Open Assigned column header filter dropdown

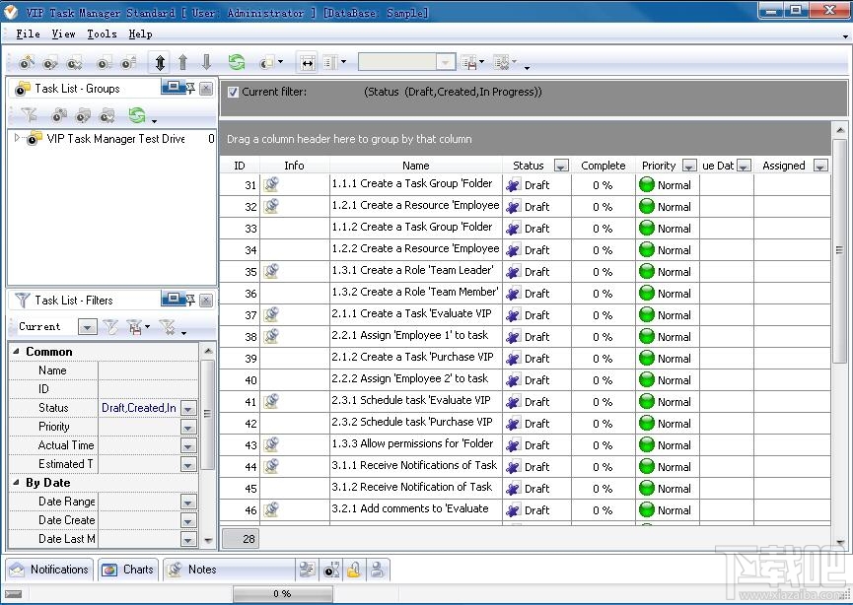coord(820,166)
